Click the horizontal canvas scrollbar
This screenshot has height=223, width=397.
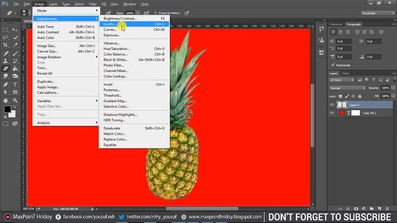[x=202, y=209]
